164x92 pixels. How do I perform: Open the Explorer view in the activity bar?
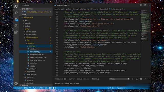[16, 6]
